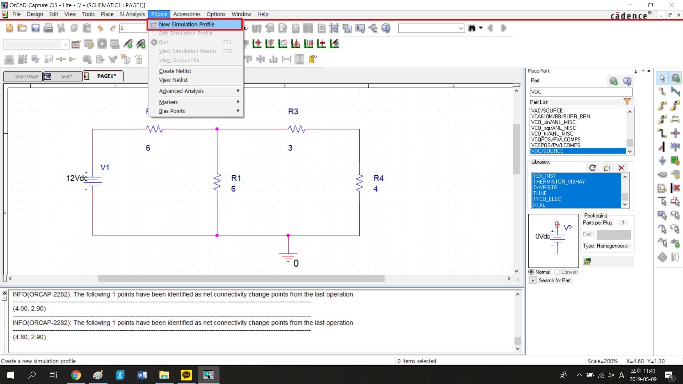Click the Place Part icon in Part panel
This screenshot has height=384, width=683.
[x=613, y=81]
